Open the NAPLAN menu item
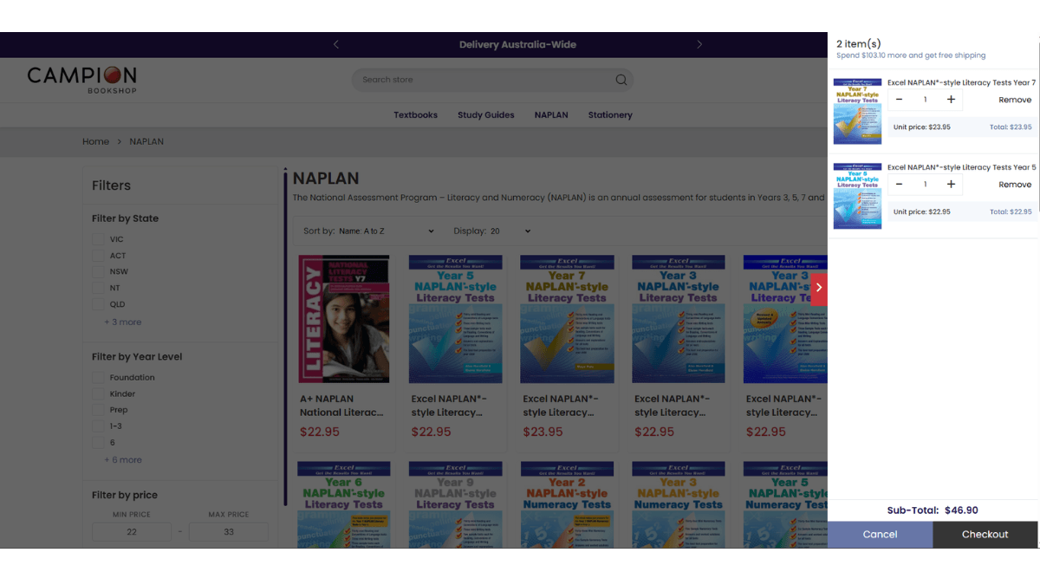1040x585 pixels. (551, 114)
